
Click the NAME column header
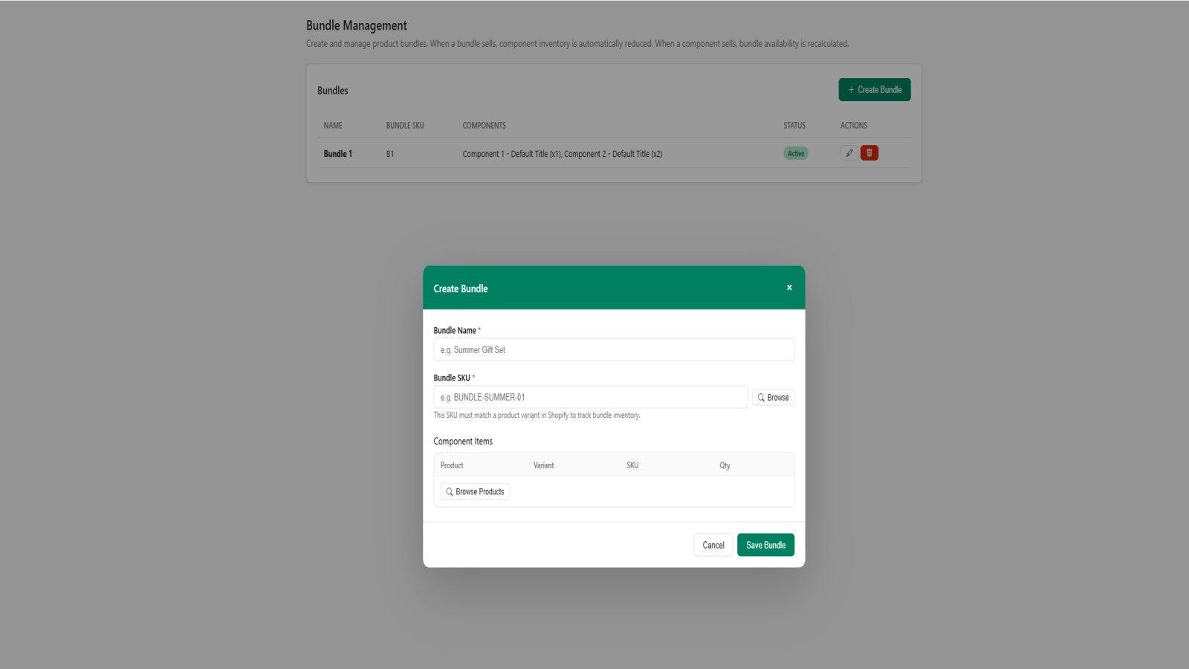332,125
